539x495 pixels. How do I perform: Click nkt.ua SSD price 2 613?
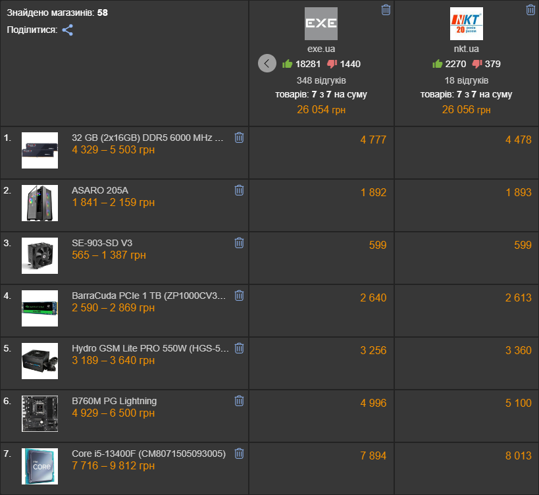click(519, 298)
